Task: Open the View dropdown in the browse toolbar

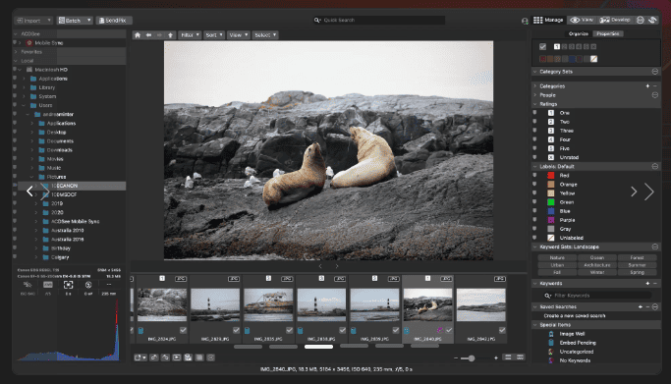Action: click(238, 35)
